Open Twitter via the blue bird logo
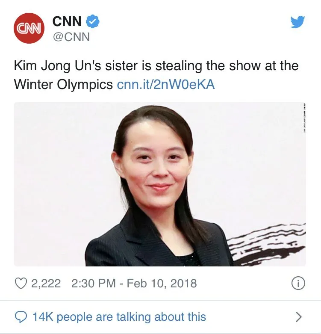Image resolution: width=321 pixels, height=334 pixels. (297, 22)
